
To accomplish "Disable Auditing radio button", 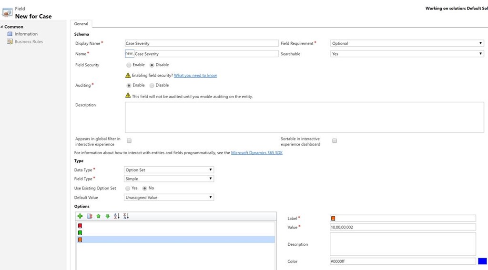I will [152, 85].
